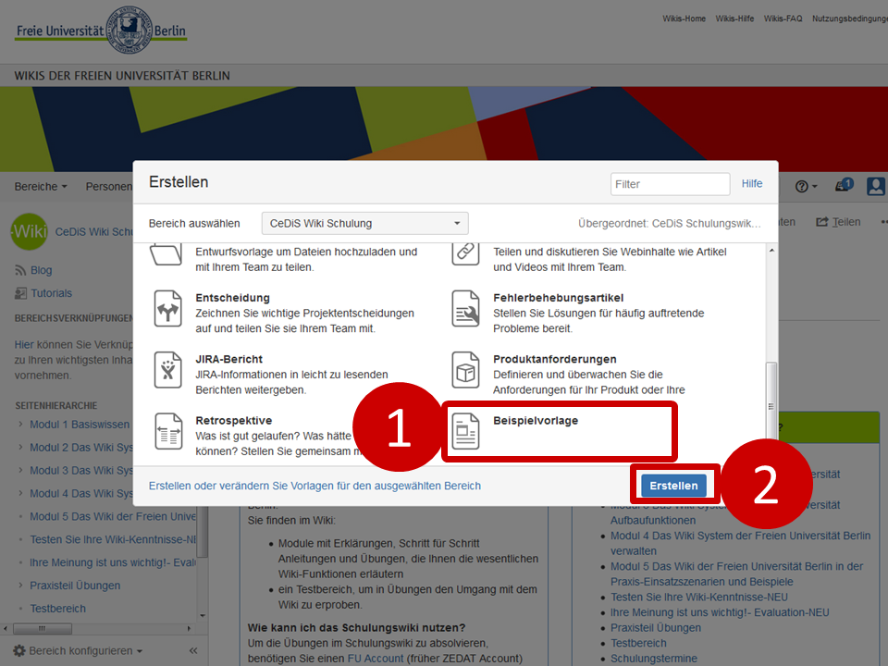888x666 pixels.
Task: Select the Produktanforderungen template title
Action: (554, 359)
